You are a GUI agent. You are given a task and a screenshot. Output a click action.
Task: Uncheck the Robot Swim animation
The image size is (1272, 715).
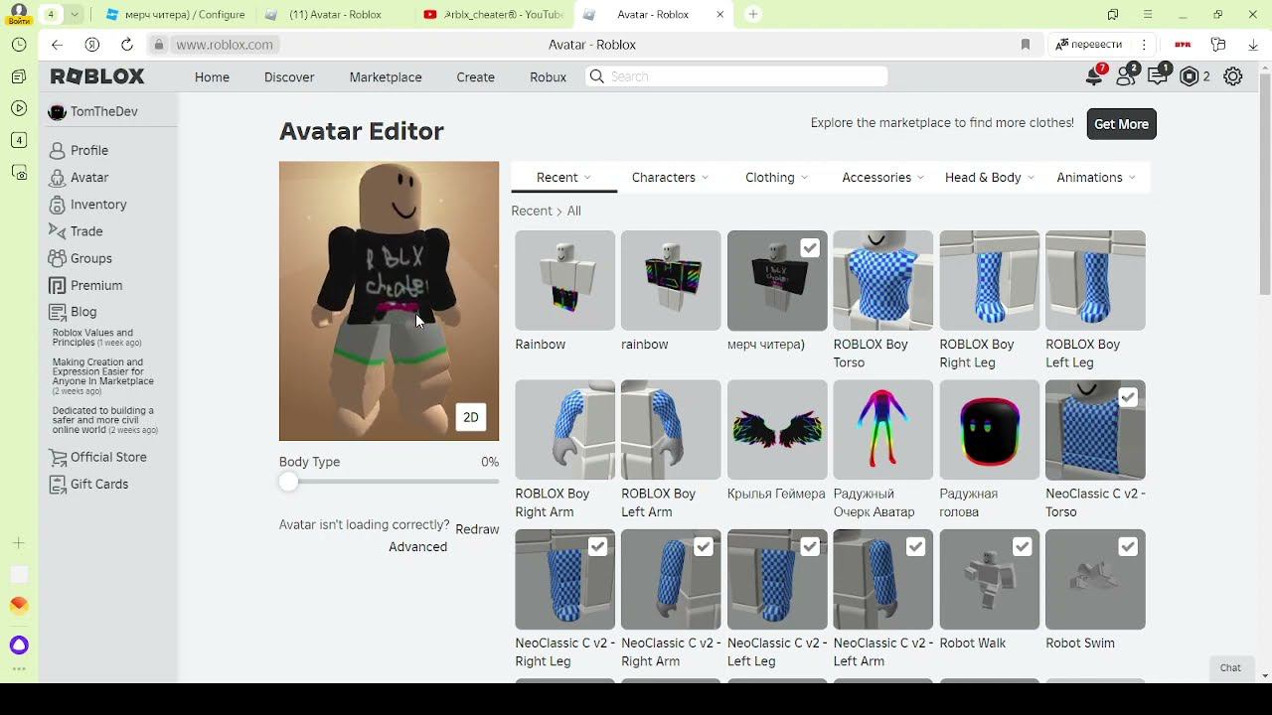1128,546
